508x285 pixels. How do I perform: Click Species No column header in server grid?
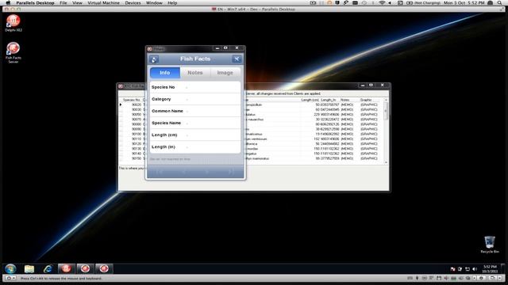[132, 100]
